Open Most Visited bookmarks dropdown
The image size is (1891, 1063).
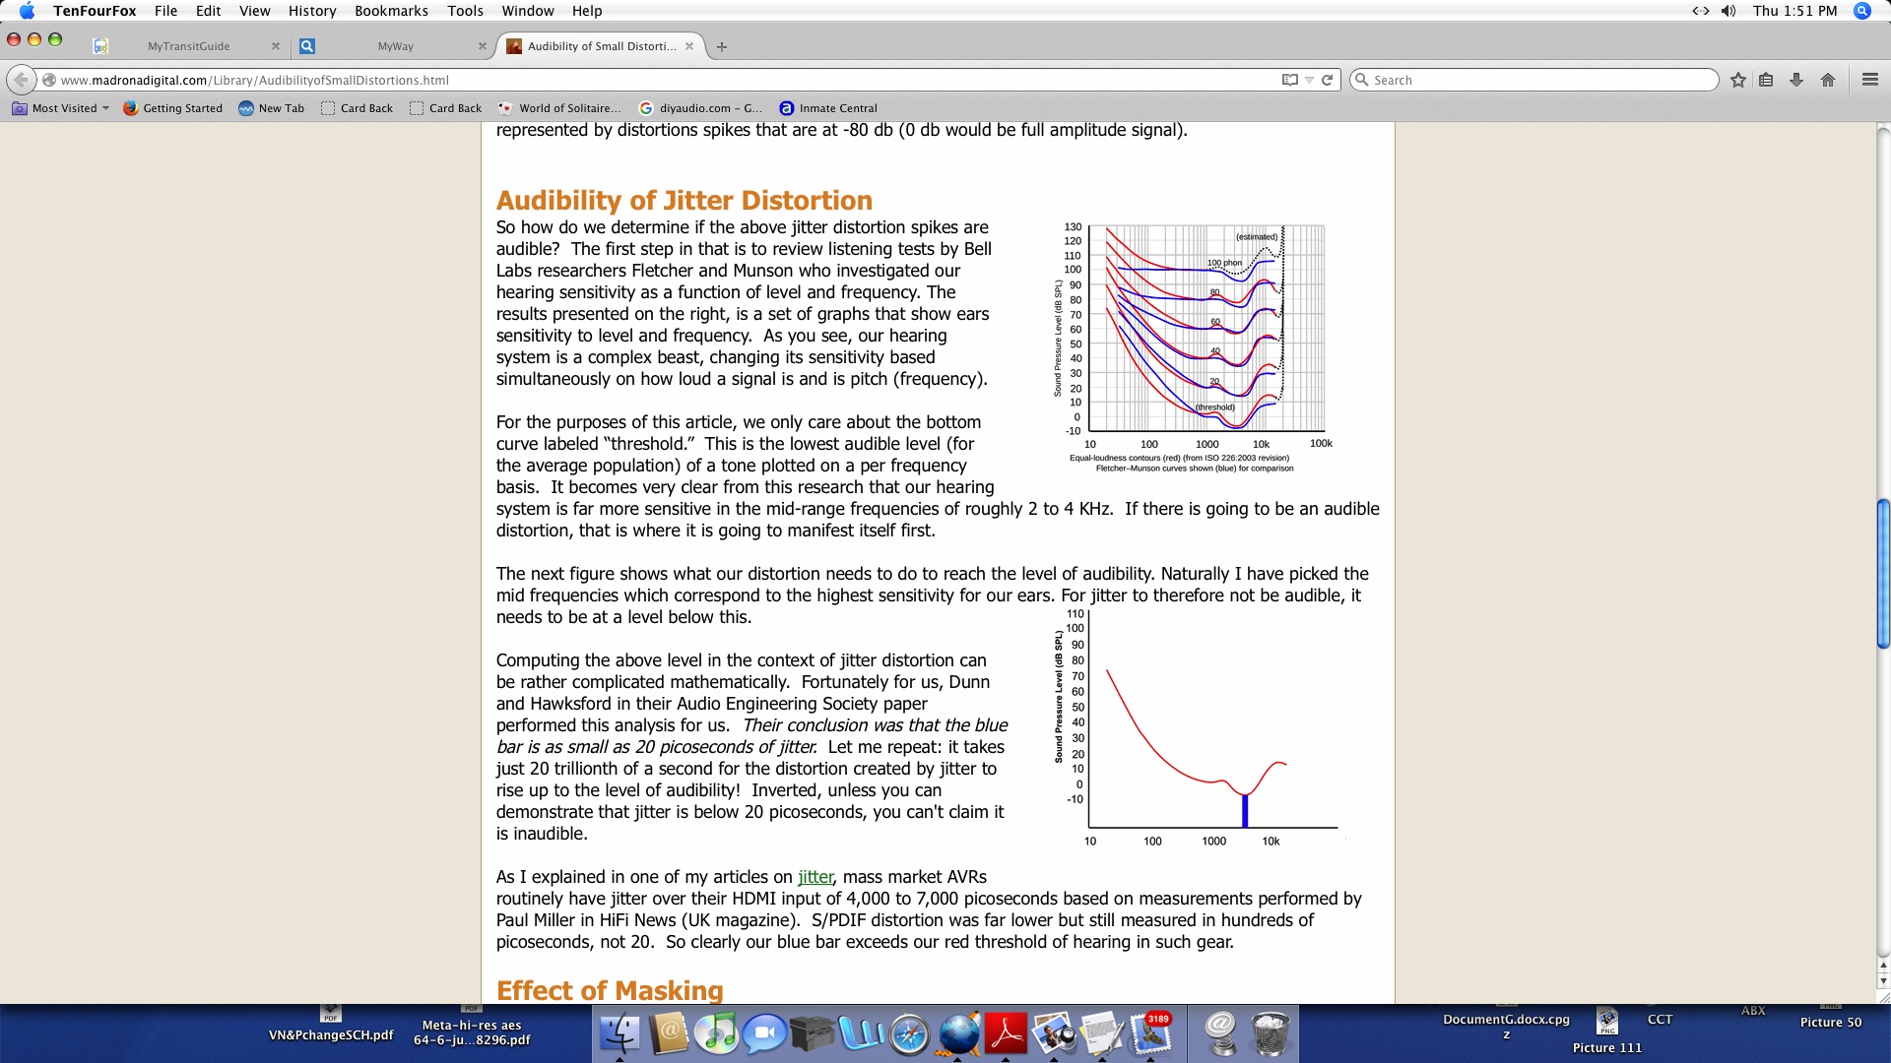[x=61, y=108]
